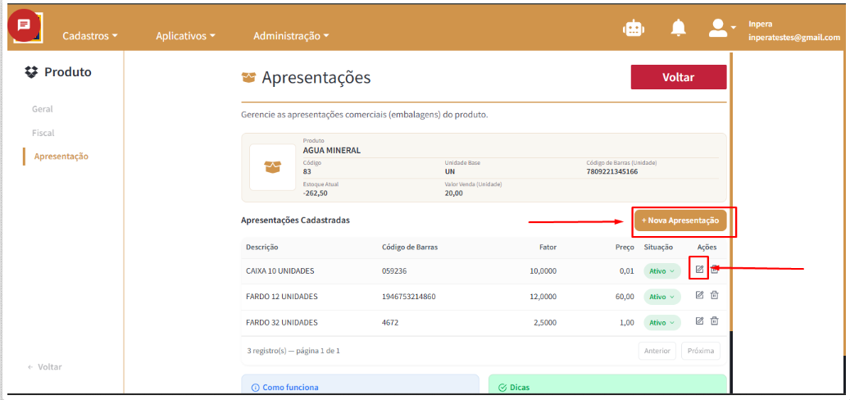Open Ativo status dropdown for FARDO 32 UNIDADES
Viewport: 850px width, 400px height.
[662, 322]
